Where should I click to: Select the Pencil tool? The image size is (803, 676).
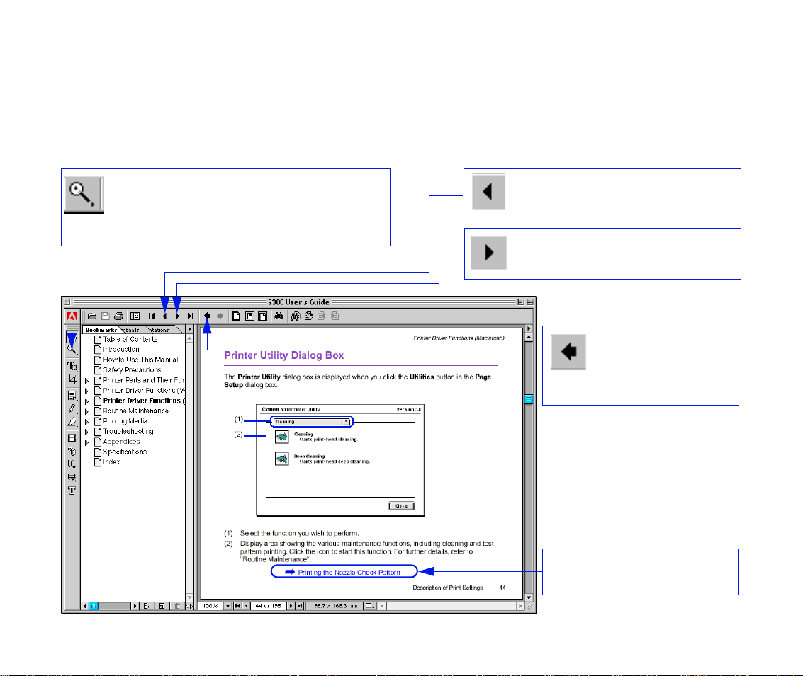(72, 409)
